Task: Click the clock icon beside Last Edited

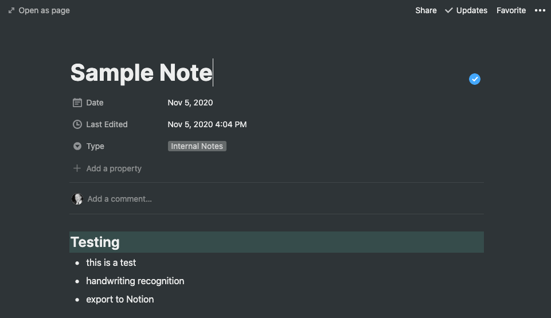Action: click(x=77, y=124)
